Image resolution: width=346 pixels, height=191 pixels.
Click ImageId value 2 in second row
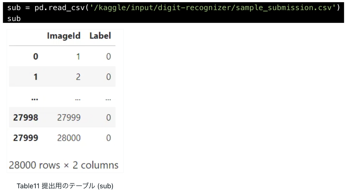78,77
